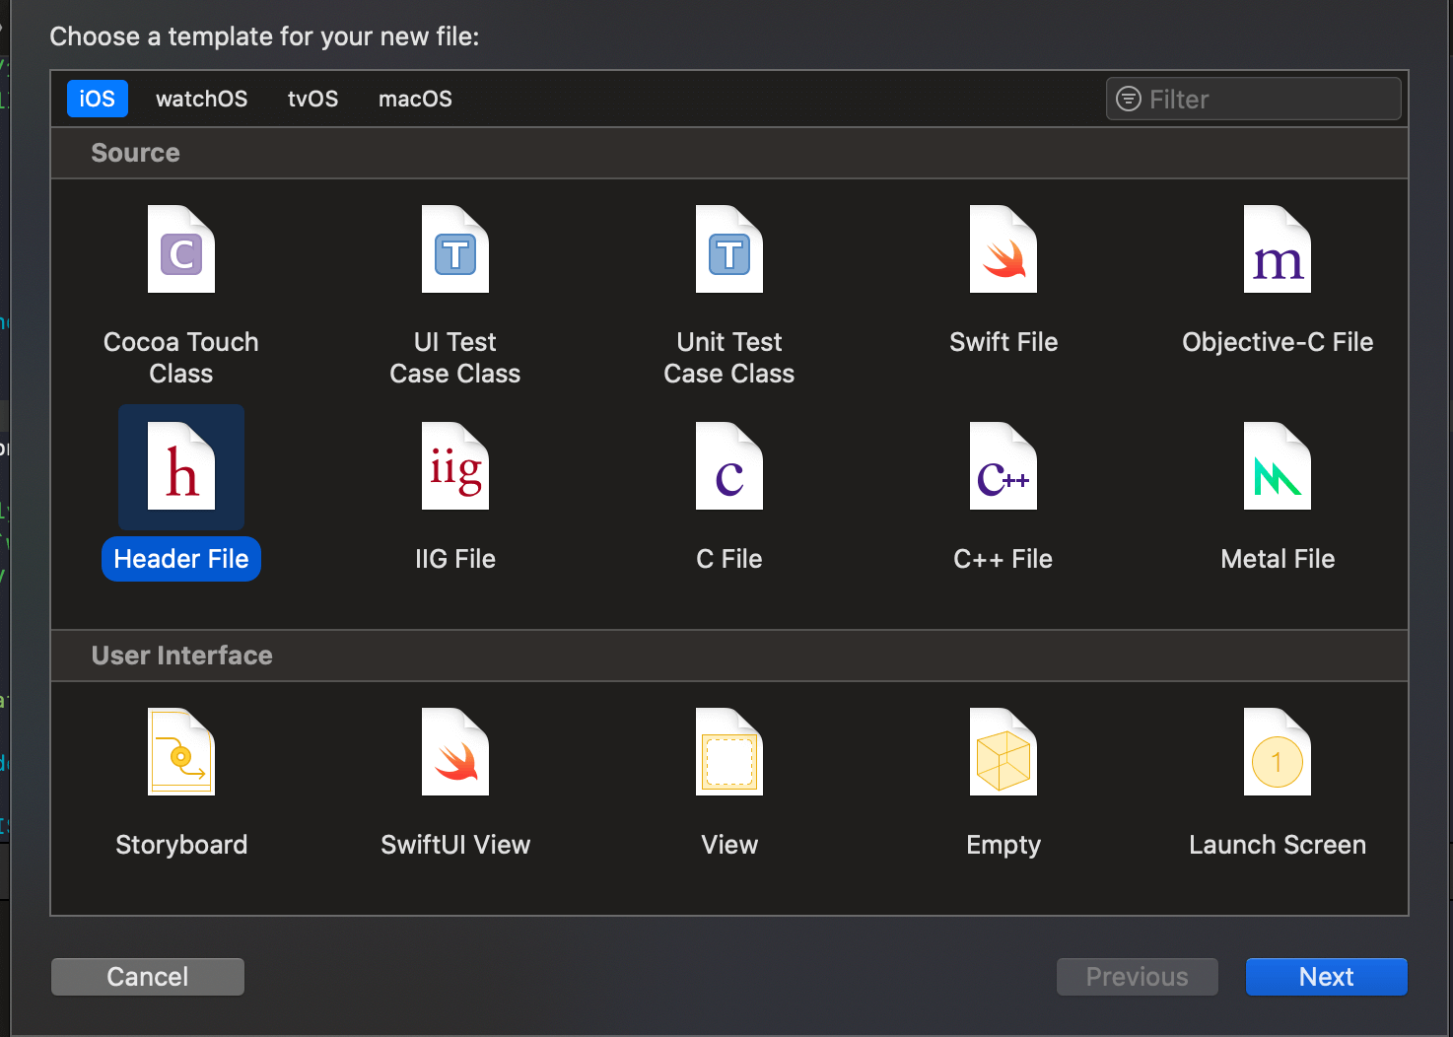Switch to the iOS platform tab
The height and width of the screenshot is (1037, 1453).
coord(98,99)
